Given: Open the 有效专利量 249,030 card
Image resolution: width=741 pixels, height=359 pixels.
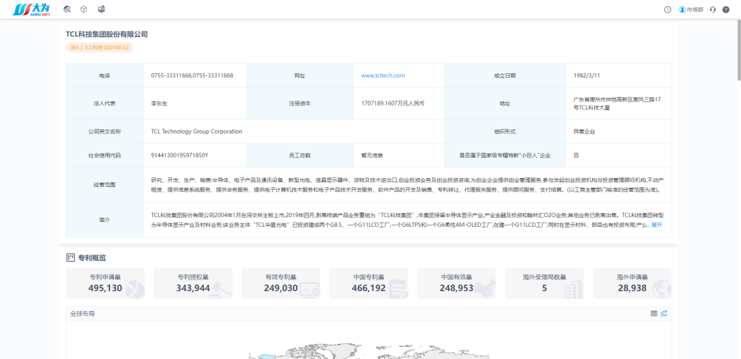Looking at the screenshot, I should [281, 284].
